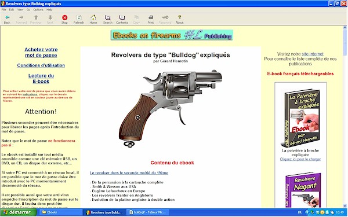This screenshot has height=217, width=348.
Task: Click the 16:49 clock in system tray
Action: [x=340, y=212]
